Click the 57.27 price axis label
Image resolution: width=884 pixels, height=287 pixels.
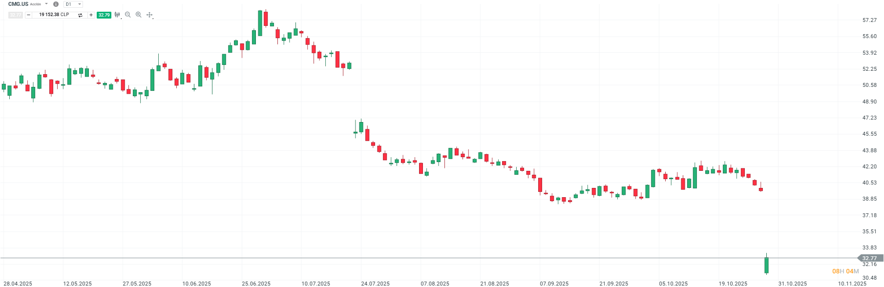pos(869,20)
